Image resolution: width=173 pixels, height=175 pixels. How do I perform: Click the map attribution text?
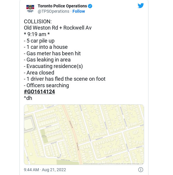click(x=113, y=163)
